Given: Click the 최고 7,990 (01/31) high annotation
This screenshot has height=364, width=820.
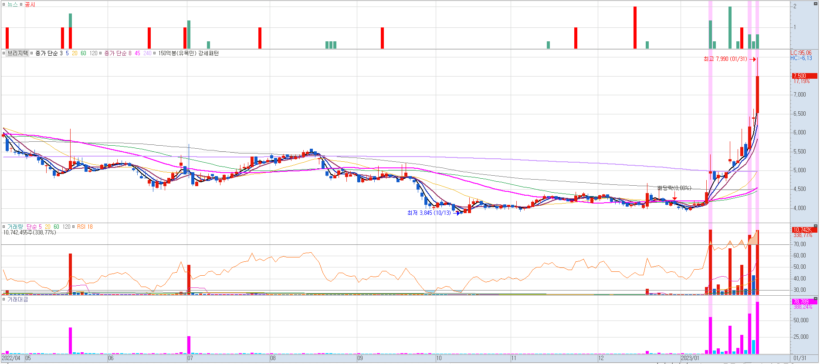Looking at the screenshot, I should [725, 59].
